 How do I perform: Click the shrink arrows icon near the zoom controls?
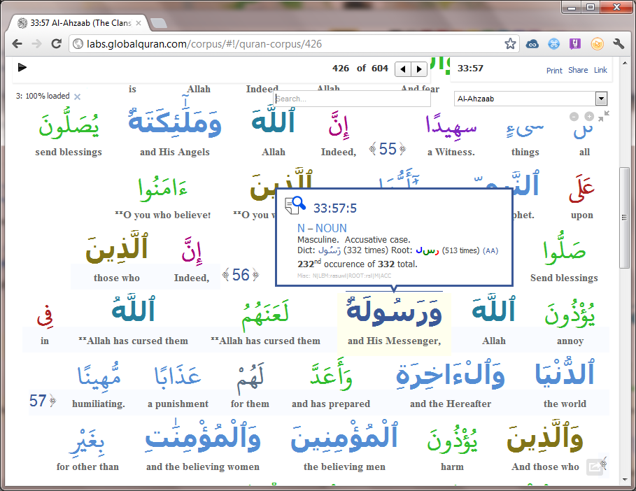point(603,115)
